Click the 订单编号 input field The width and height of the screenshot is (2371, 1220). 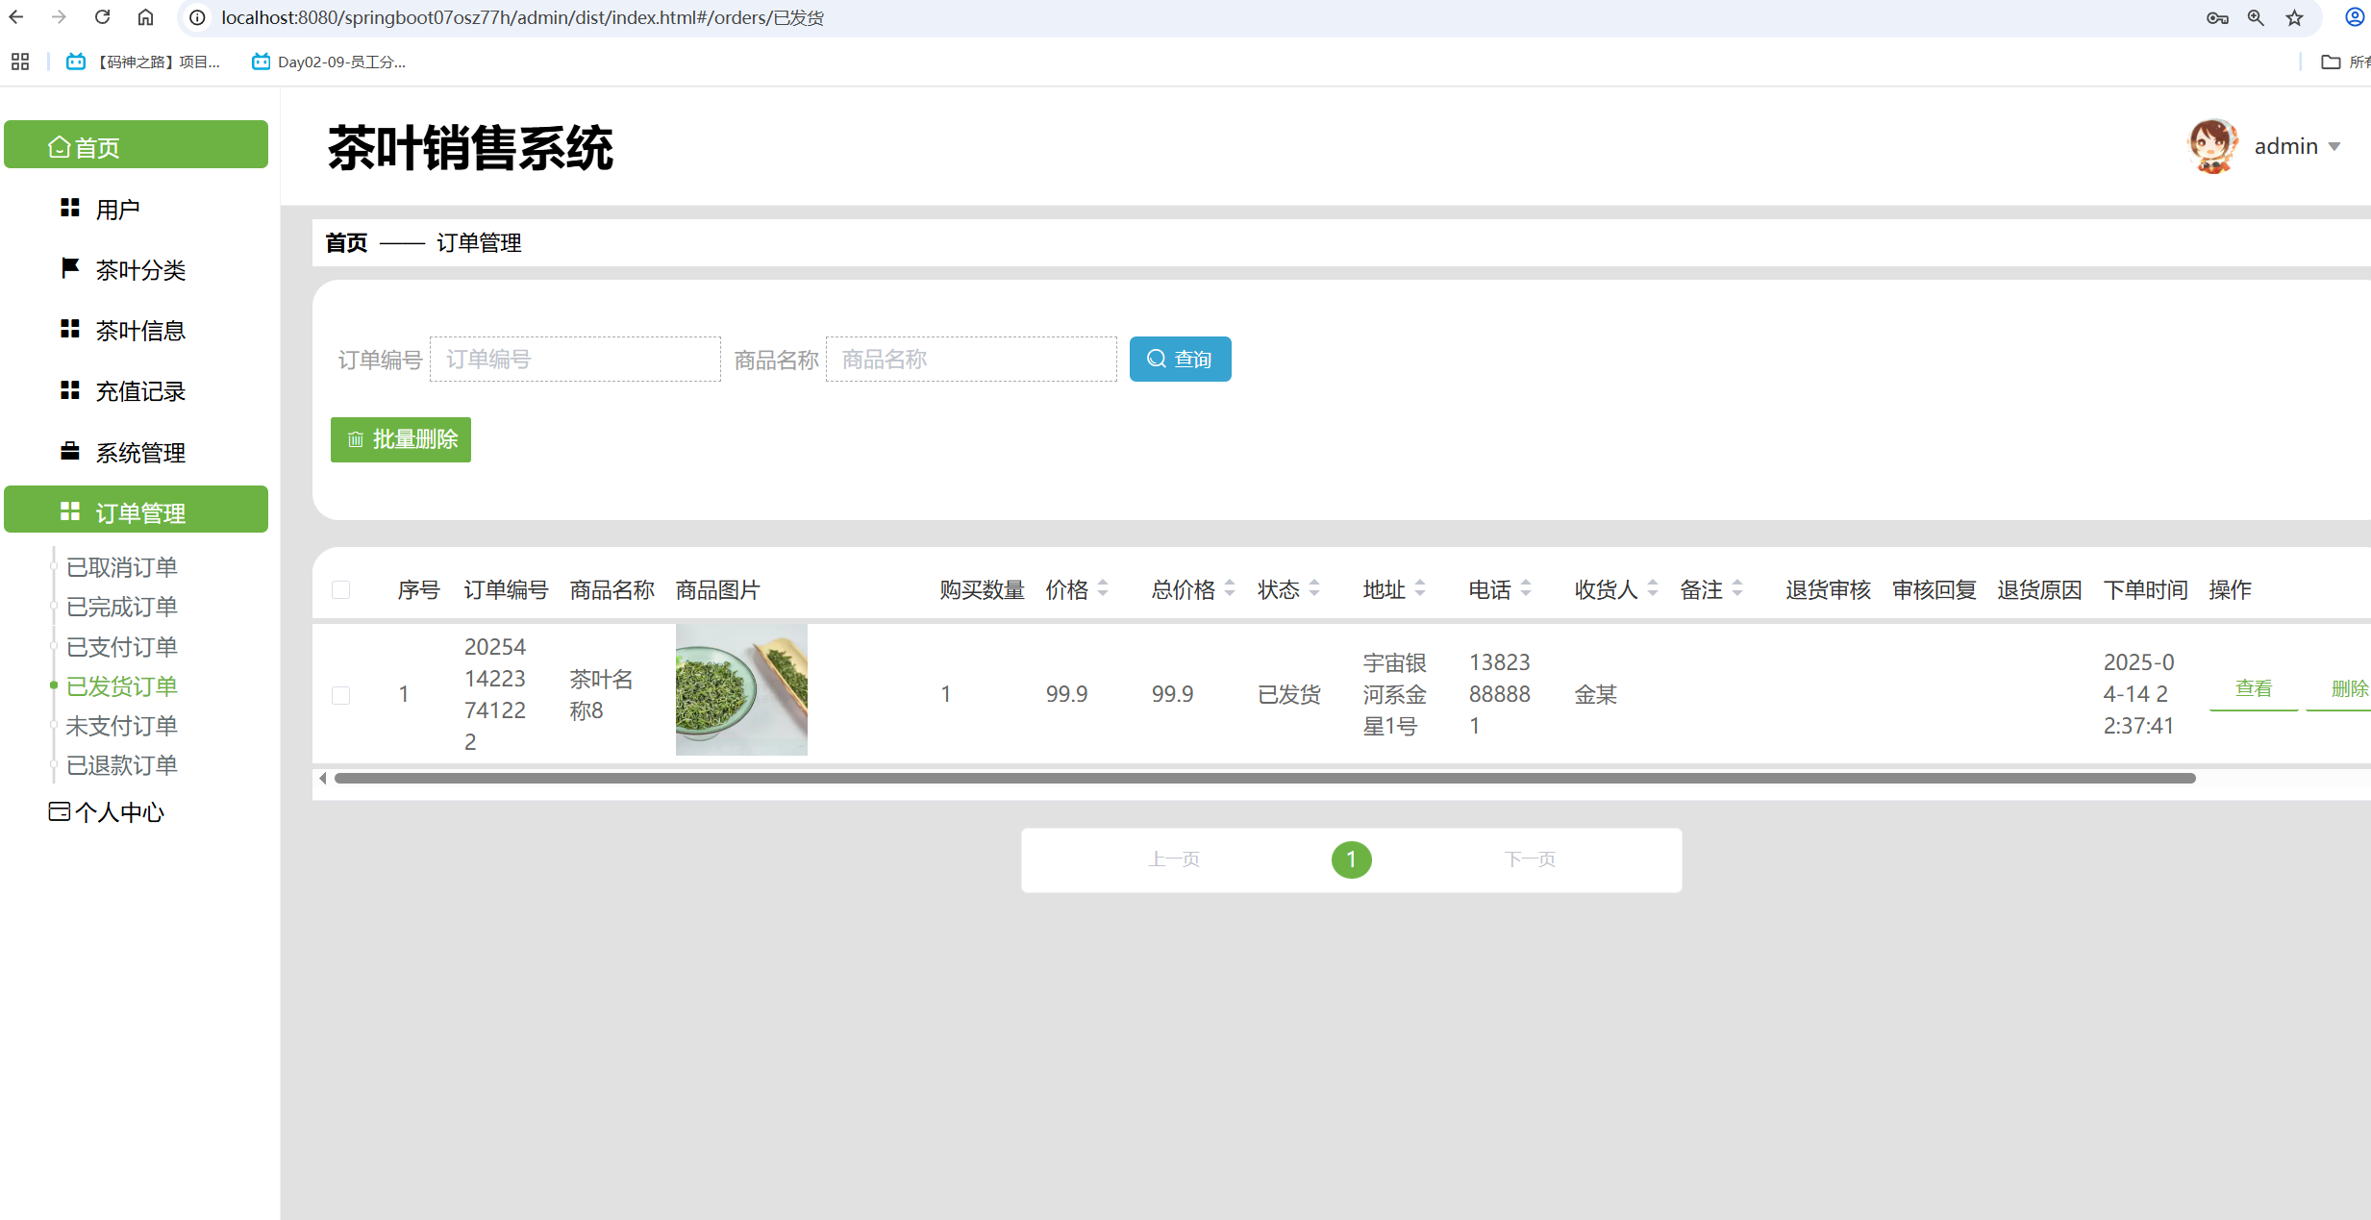click(575, 359)
